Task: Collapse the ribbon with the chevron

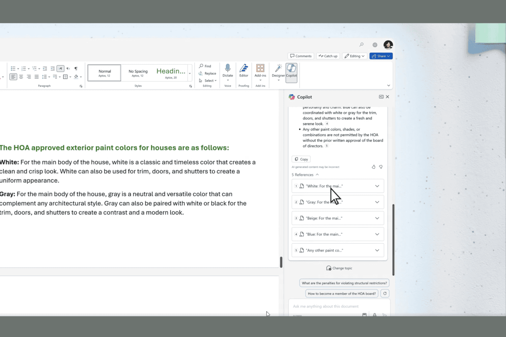Action: point(389,86)
